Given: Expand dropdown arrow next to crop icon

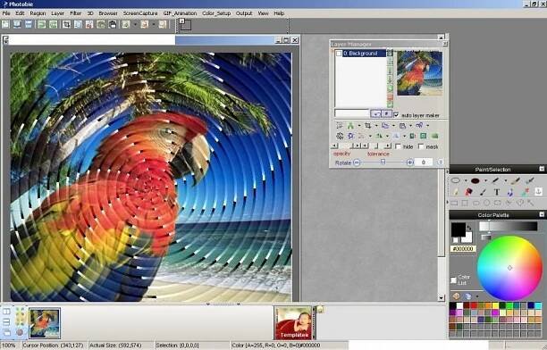Looking at the screenshot, I should pos(376,126).
